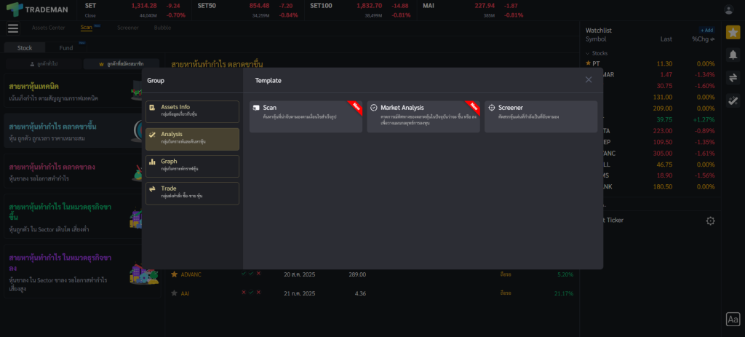Click the member customer crown button

pos(121,64)
